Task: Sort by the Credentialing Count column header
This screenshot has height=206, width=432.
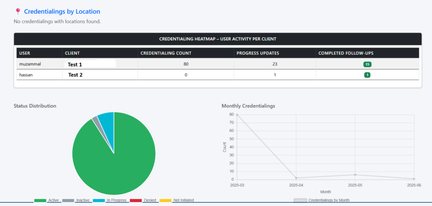Action: (166, 53)
